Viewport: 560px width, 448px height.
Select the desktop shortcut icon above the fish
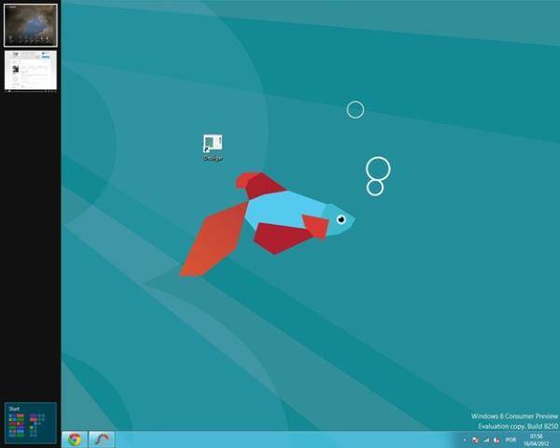[x=213, y=147]
